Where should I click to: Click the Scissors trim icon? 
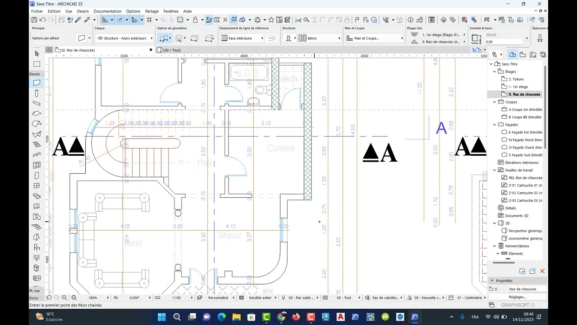click(x=298, y=20)
